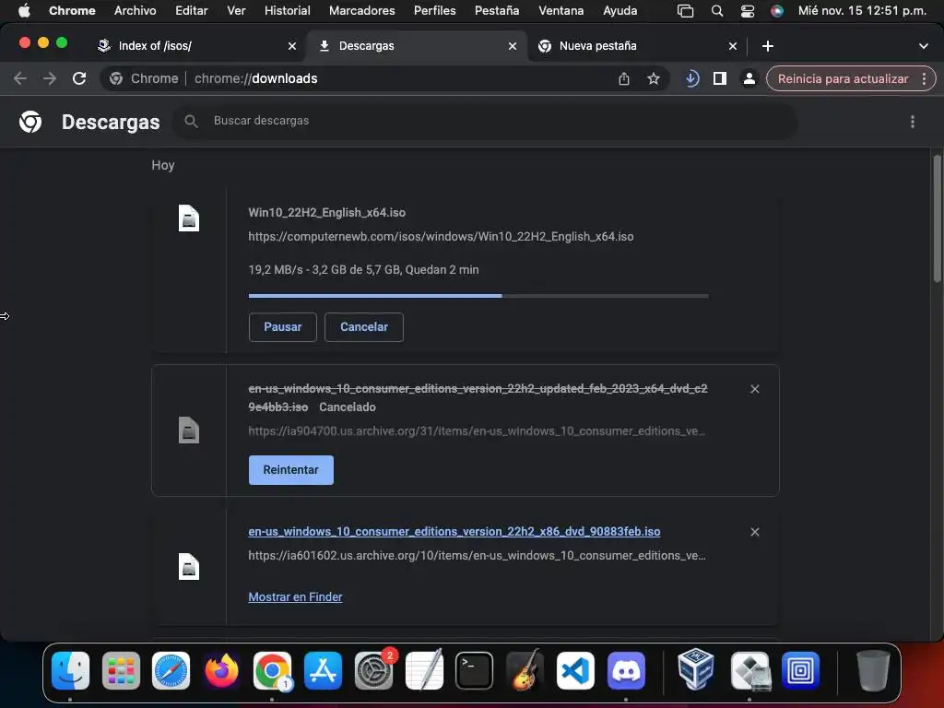Focus the Buscar descargas search field
The height and width of the screenshot is (708, 944).
coord(485,121)
